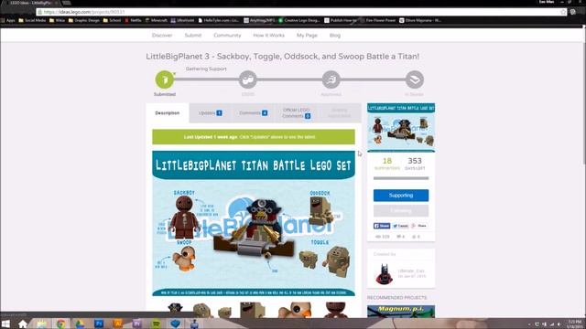Switch to the Updates tab
The width and height of the screenshot is (586, 329).
pyautogui.click(x=211, y=112)
